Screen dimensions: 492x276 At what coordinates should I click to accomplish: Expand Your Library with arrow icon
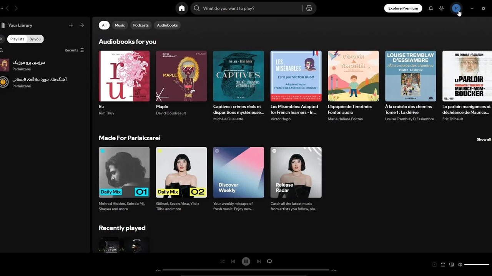81,25
